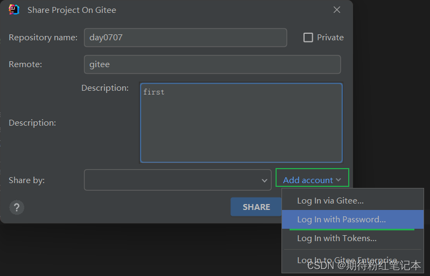
Task: Choose Log In via Gitee...
Action: coord(353,200)
